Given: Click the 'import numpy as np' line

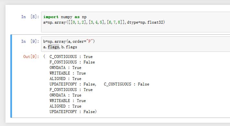Looking at the screenshot, I should point(65,17).
